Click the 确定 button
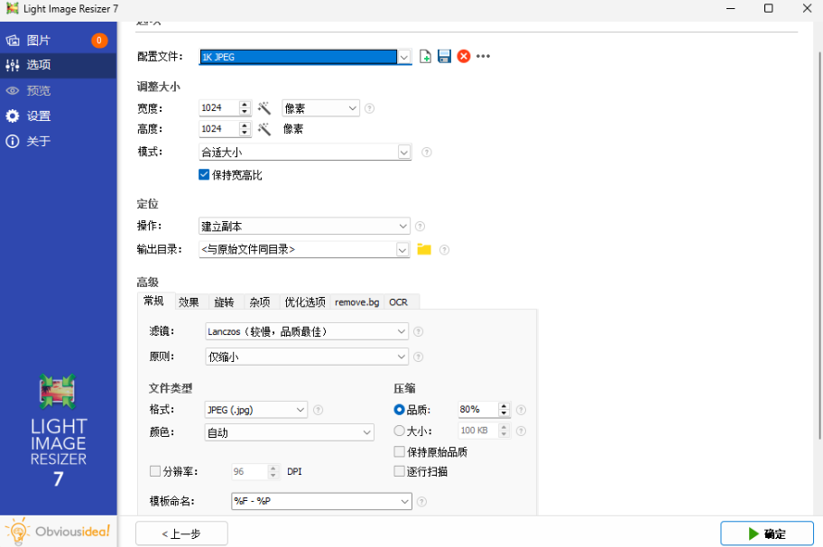Screen dimensions: 823x547 [767, 533]
